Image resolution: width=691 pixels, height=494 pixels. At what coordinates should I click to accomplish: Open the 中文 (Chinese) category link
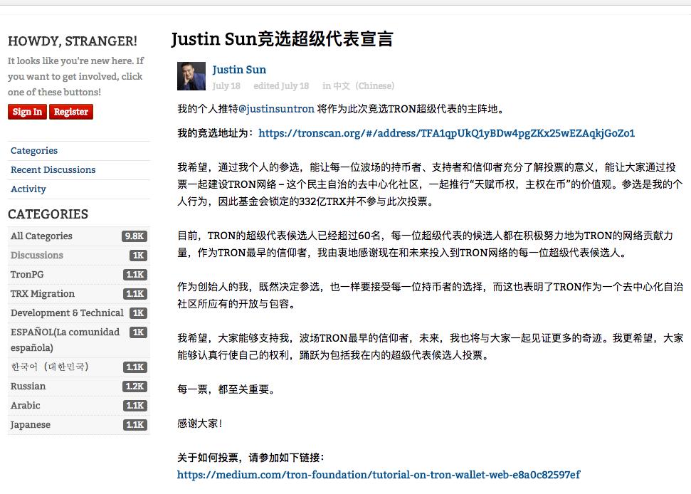coord(363,86)
